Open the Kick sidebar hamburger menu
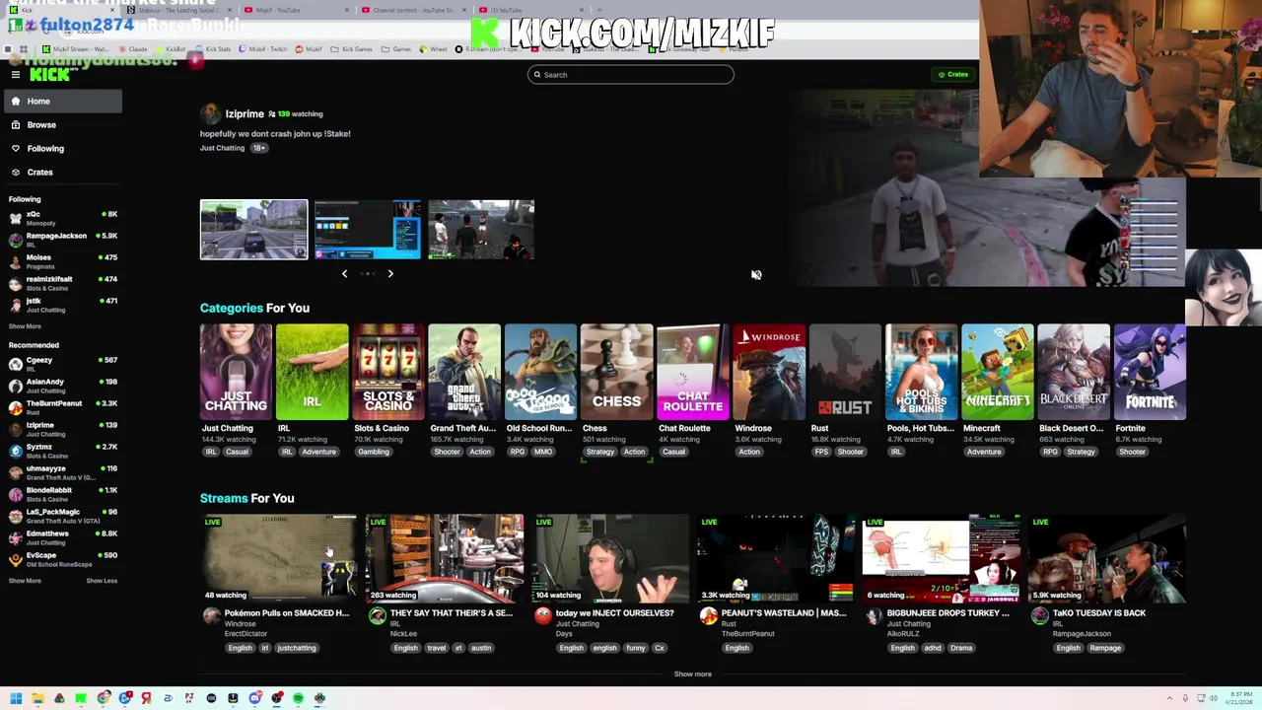The width and height of the screenshot is (1262, 710). pyautogui.click(x=16, y=75)
